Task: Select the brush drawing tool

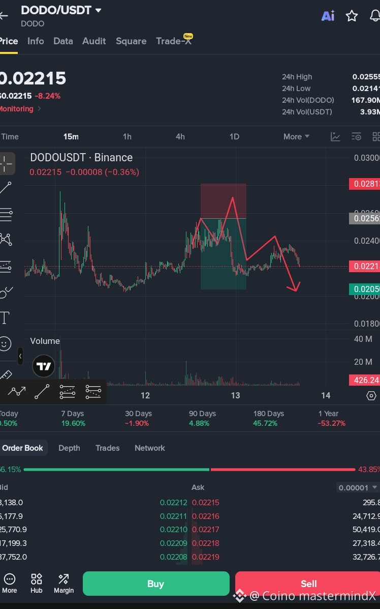Action: [x=6, y=292]
